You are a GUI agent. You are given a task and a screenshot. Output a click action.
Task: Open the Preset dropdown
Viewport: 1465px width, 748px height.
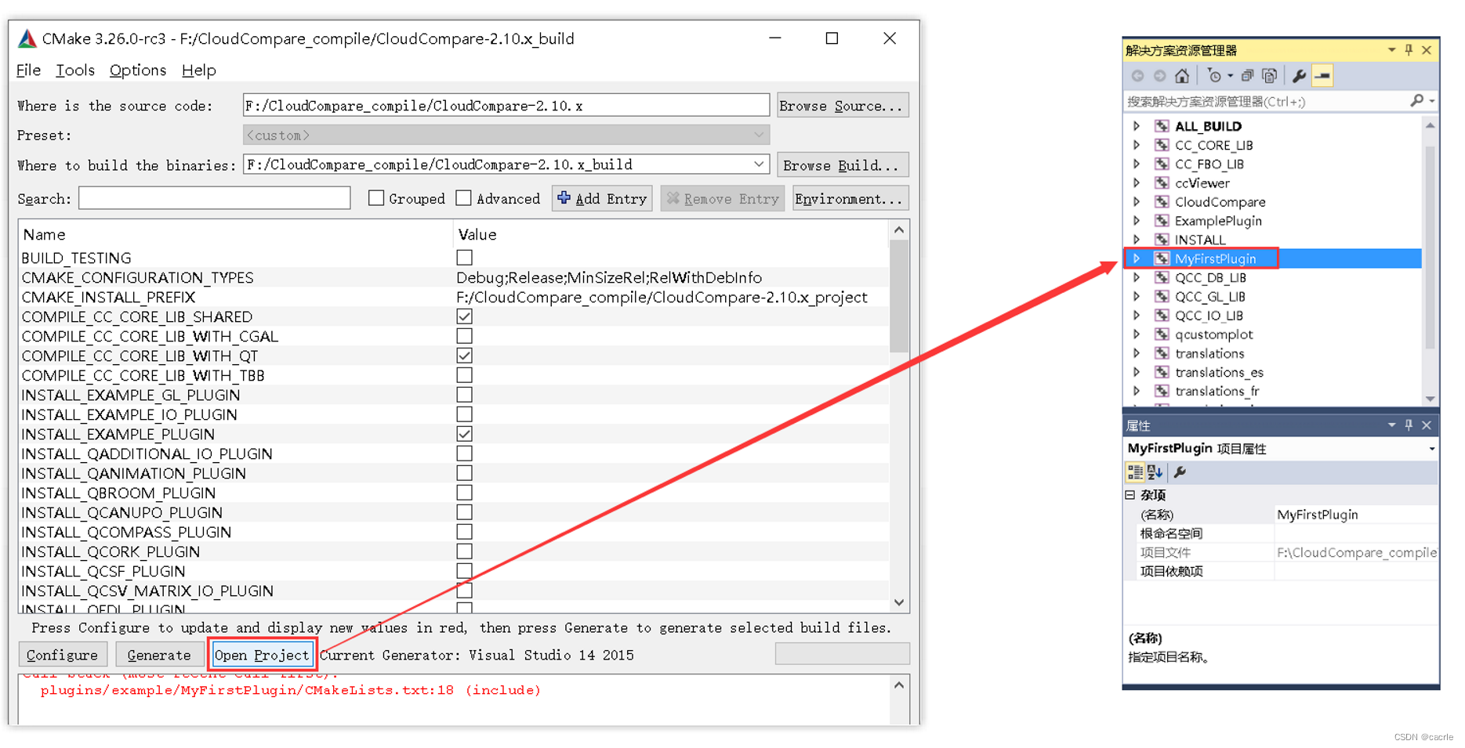[758, 135]
